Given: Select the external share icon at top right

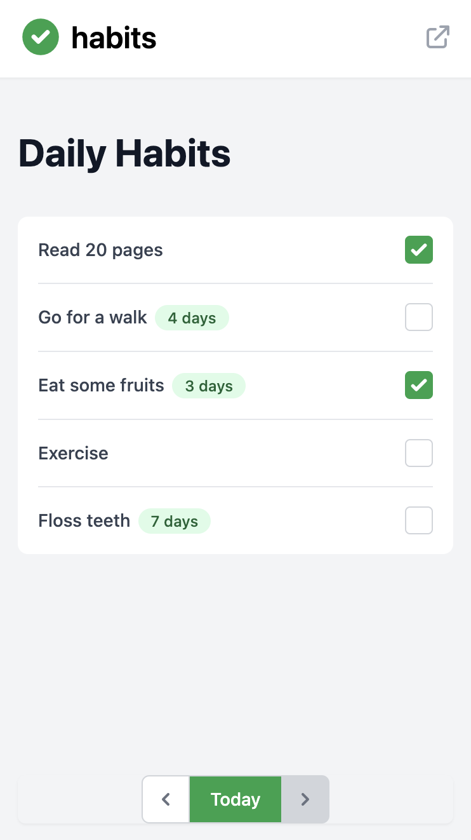Looking at the screenshot, I should coord(437,37).
